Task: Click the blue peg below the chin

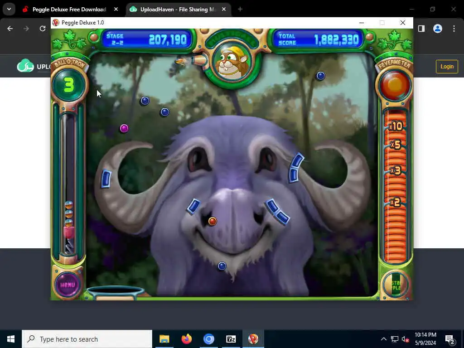Action: pyautogui.click(x=222, y=266)
